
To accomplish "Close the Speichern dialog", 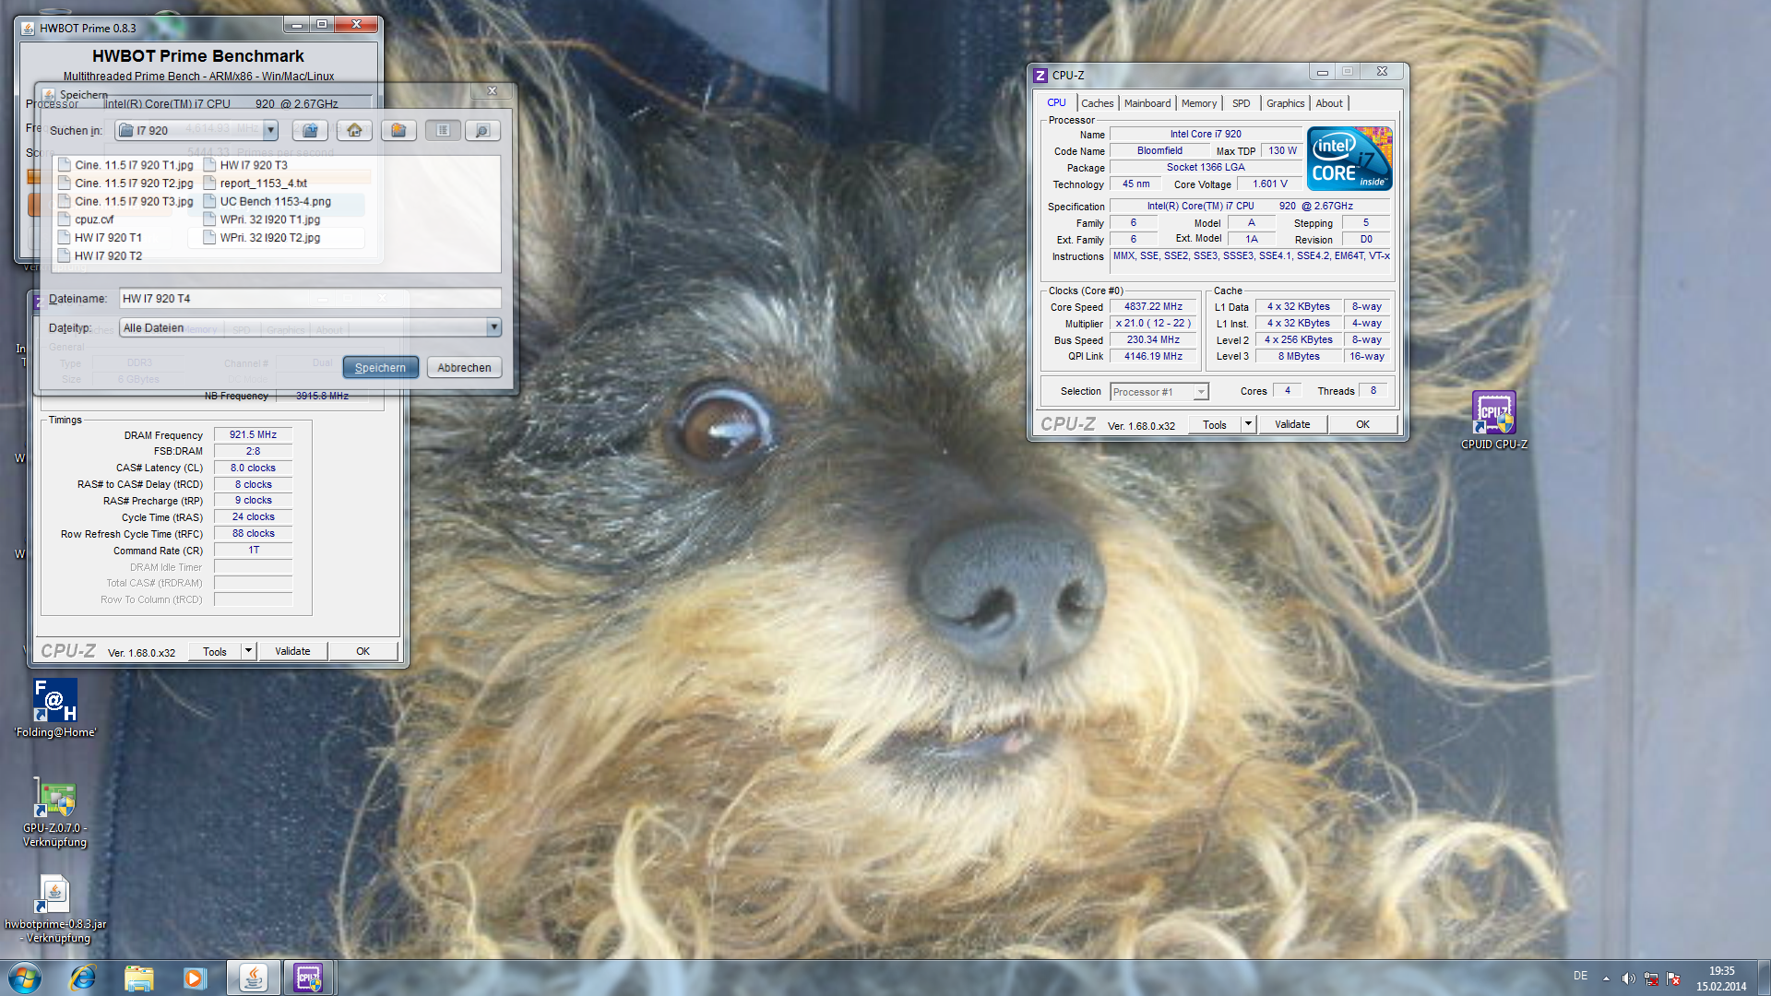I will pos(493,90).
